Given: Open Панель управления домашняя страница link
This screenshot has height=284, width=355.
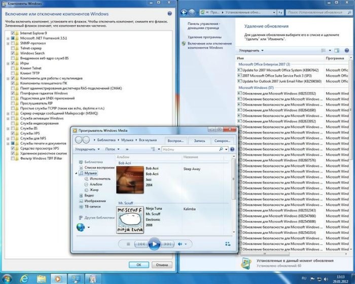Looking at the screenshot, I should pos(203,25).
